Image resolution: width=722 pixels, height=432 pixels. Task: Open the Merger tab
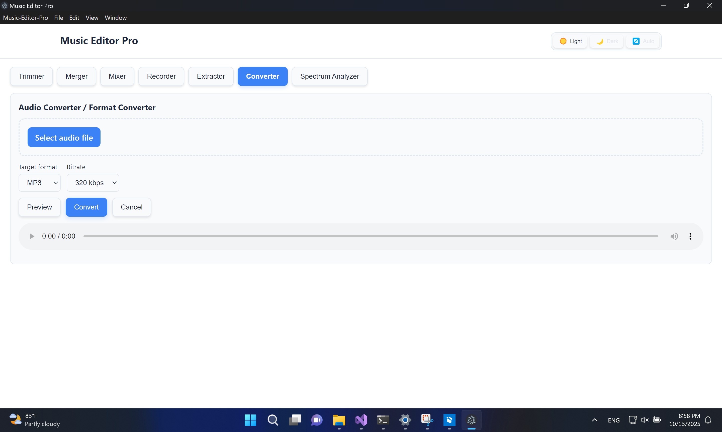[x=77, y=76]
